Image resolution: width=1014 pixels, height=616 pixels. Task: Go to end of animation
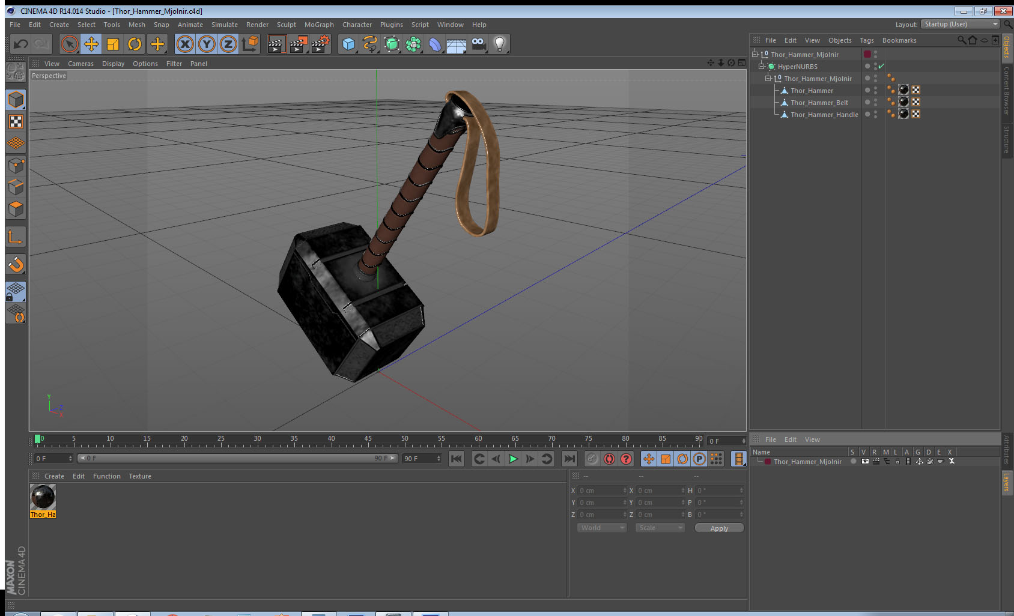tap(569, 459)
